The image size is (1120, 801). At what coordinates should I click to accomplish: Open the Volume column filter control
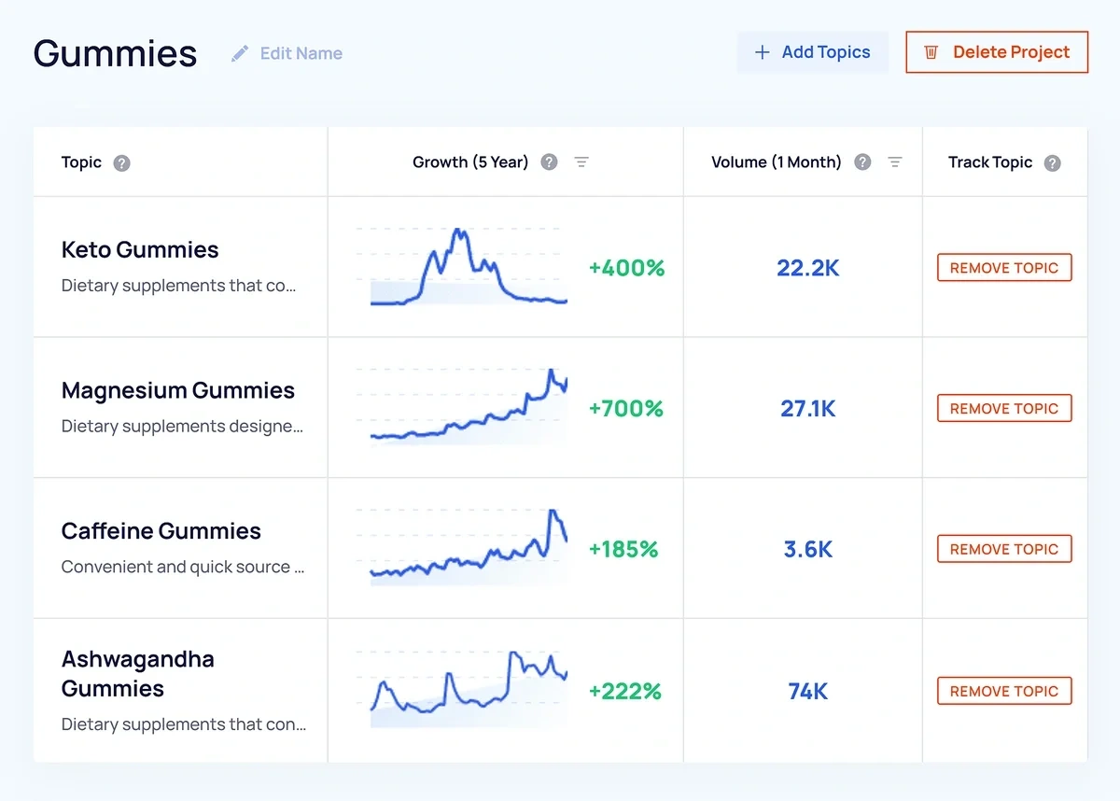click(895, 162)
